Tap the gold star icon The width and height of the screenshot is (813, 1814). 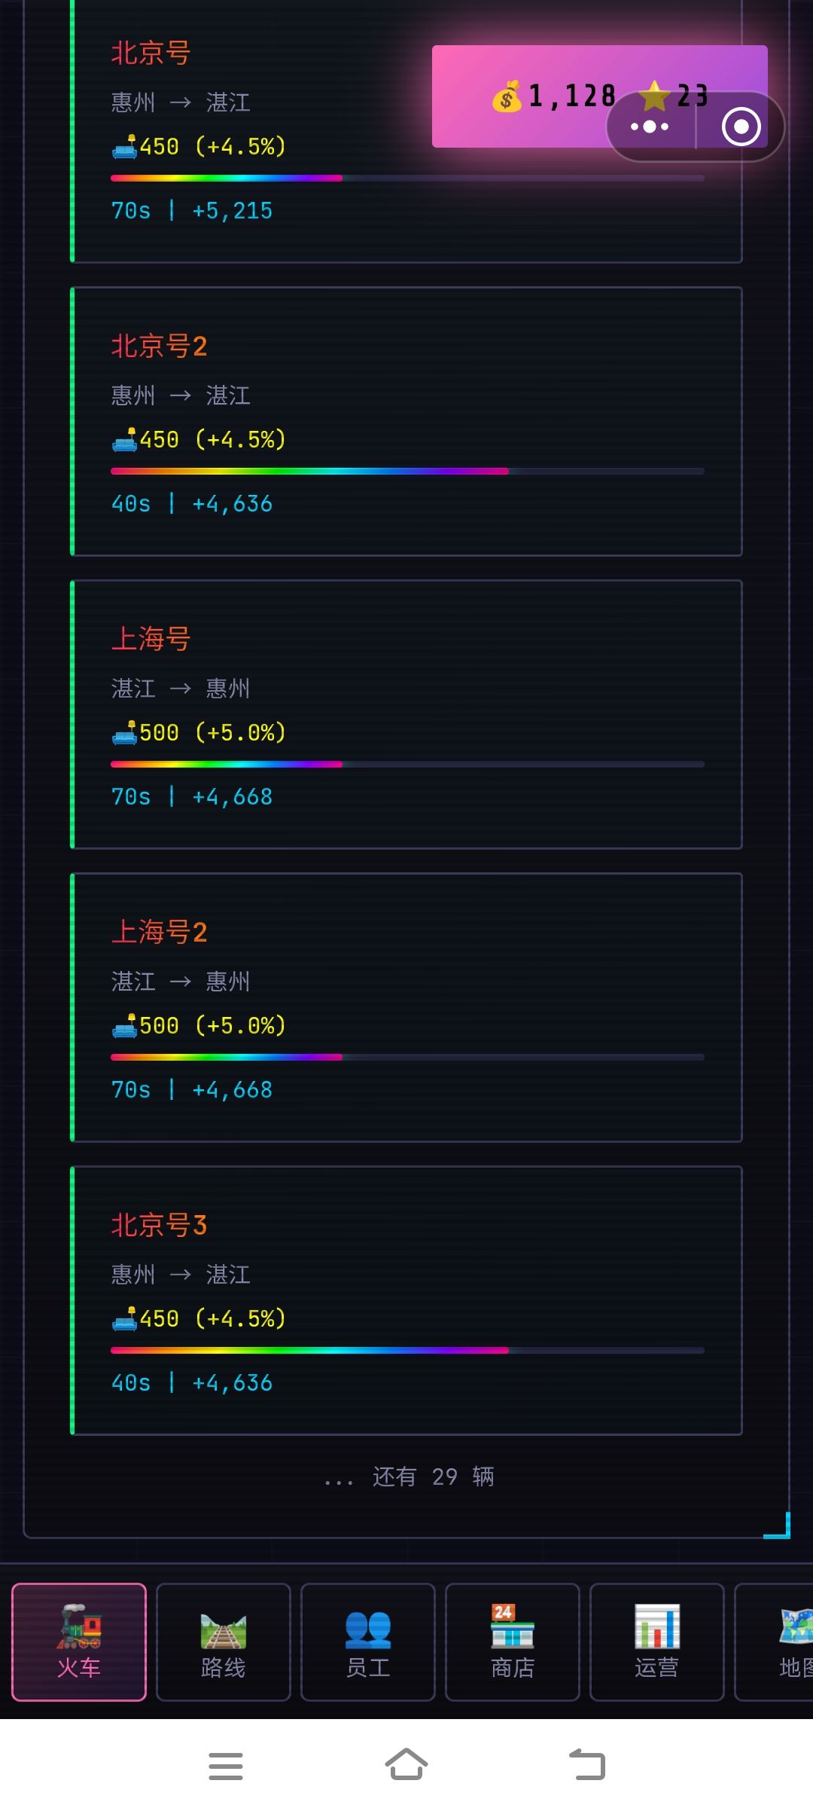click(654, 96)
